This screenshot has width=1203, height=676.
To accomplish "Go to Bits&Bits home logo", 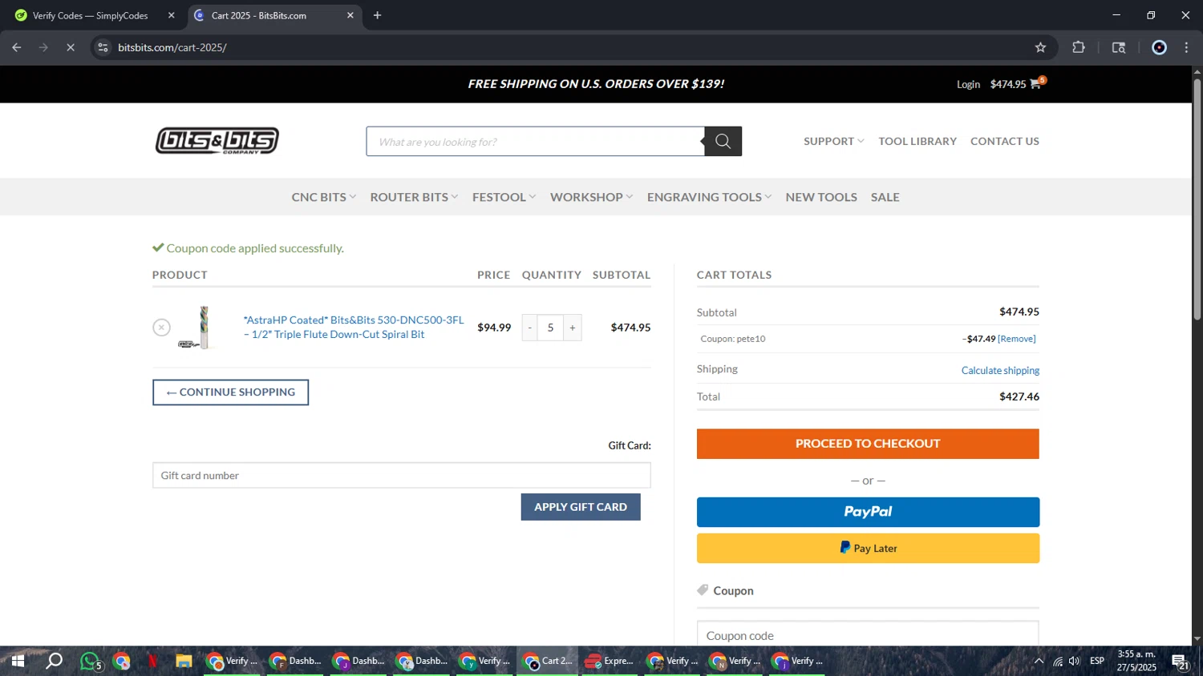I will tap(217, 141).
